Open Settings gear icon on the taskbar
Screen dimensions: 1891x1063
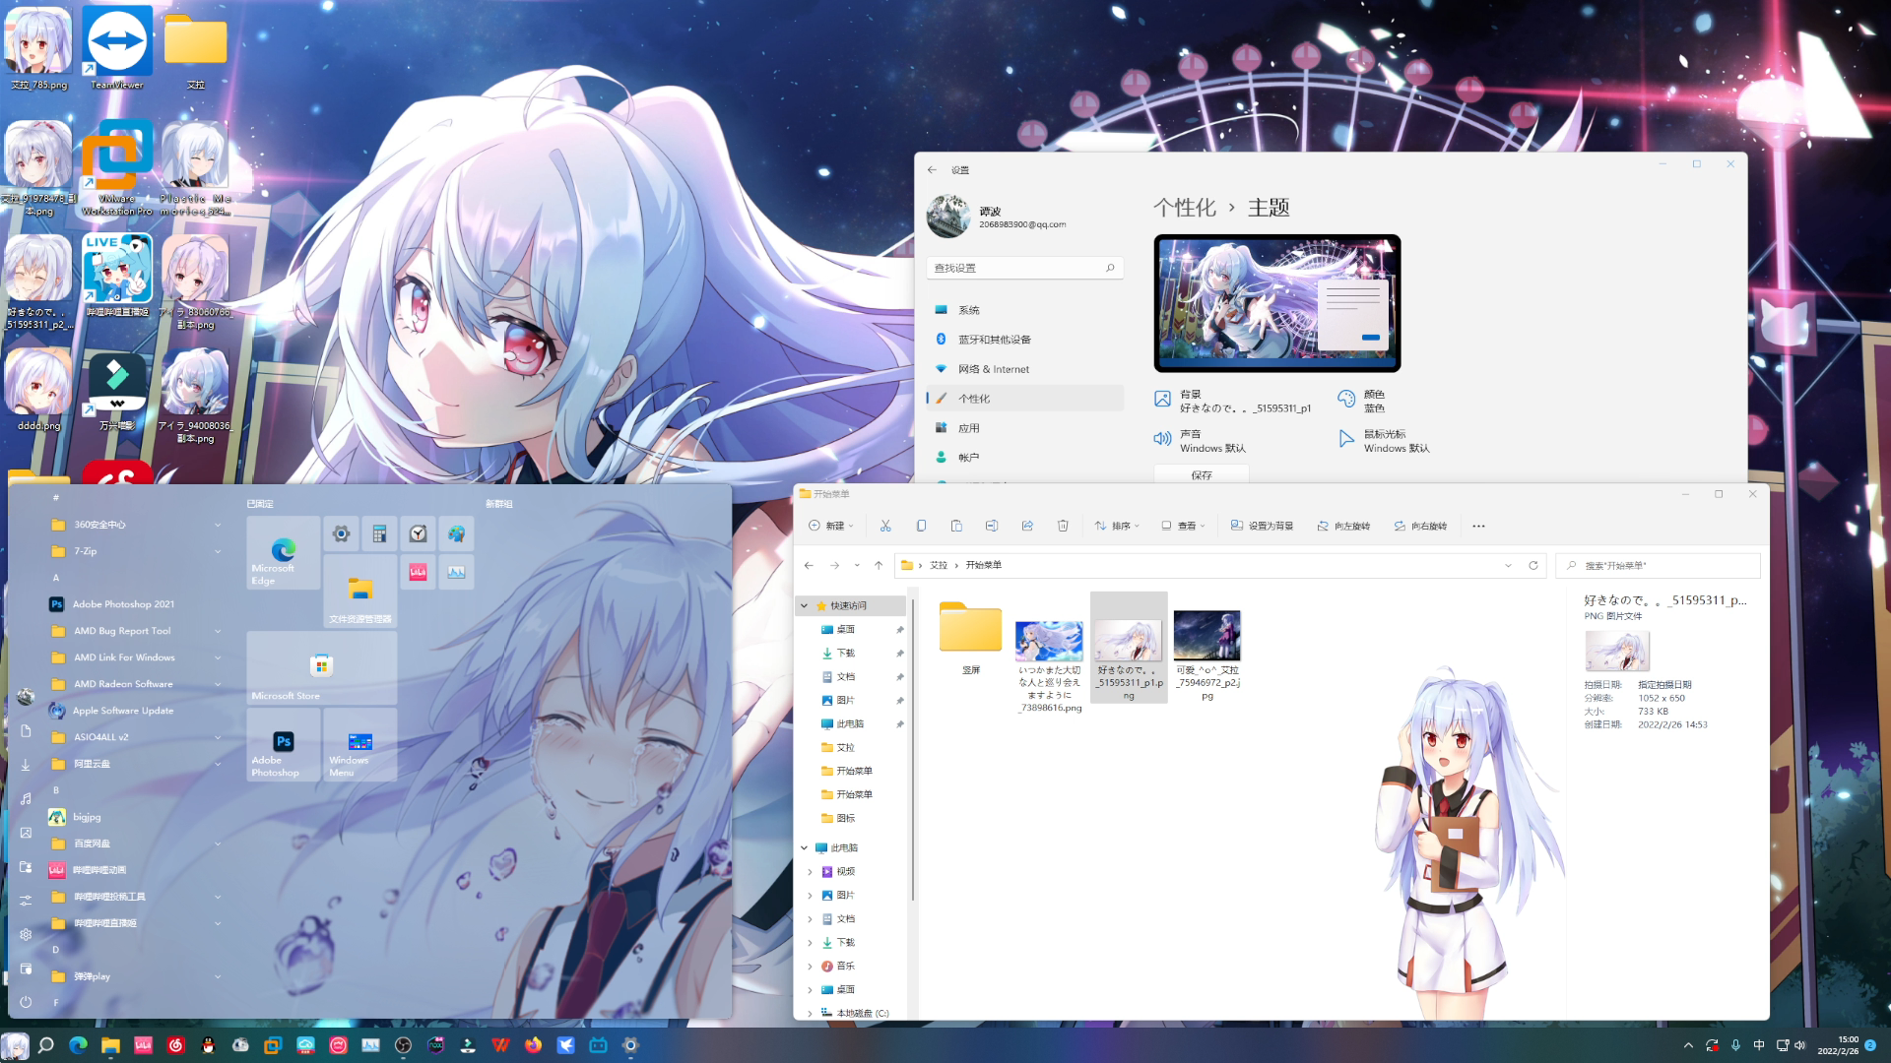coord(630,1045)
